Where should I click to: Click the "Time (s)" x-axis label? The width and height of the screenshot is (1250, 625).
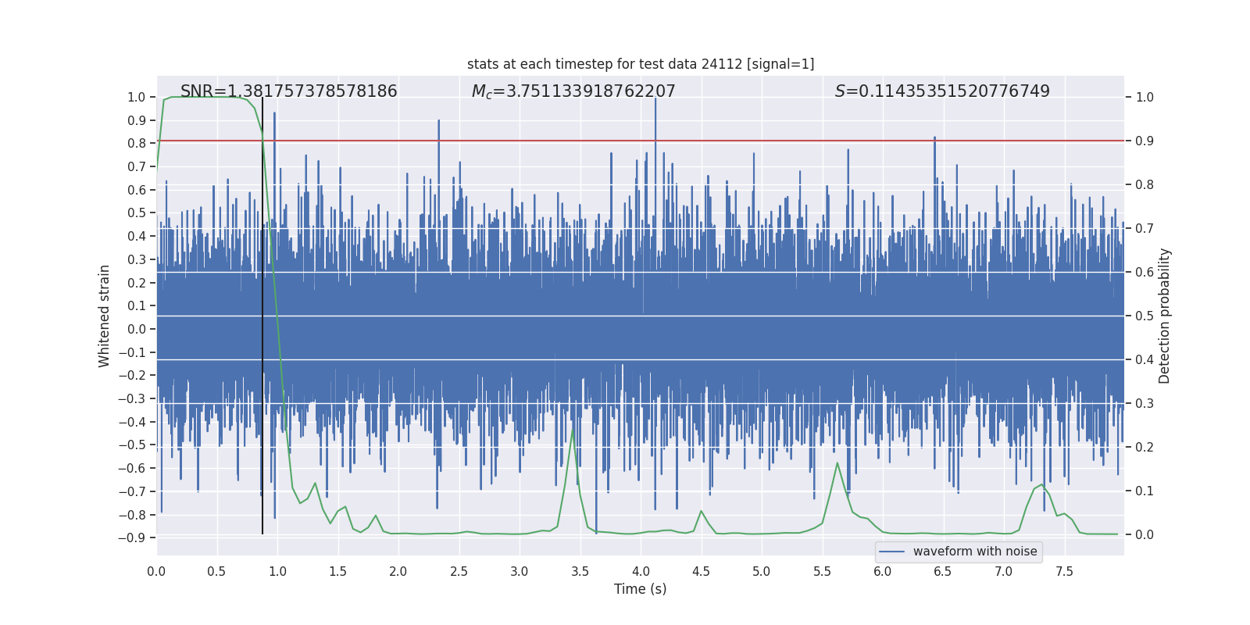640,589
